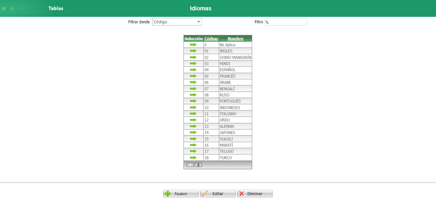The height and width of the screenshot is (211, 436).
Task: Go to page 2 of the table
Action: 198,165
